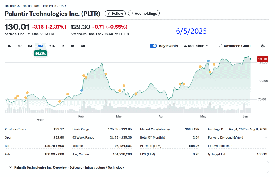Click the Volume value 96,484,601
The height and width of the screenshot is (177, 275).
click(x=123, y=146)
